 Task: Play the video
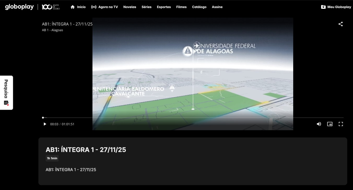[x=45, y=124]
